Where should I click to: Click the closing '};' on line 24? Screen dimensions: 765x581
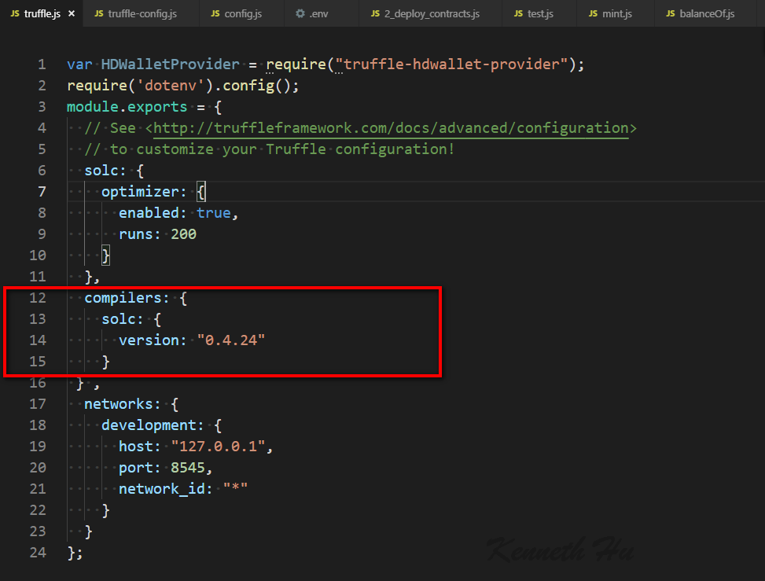point(75,553)
